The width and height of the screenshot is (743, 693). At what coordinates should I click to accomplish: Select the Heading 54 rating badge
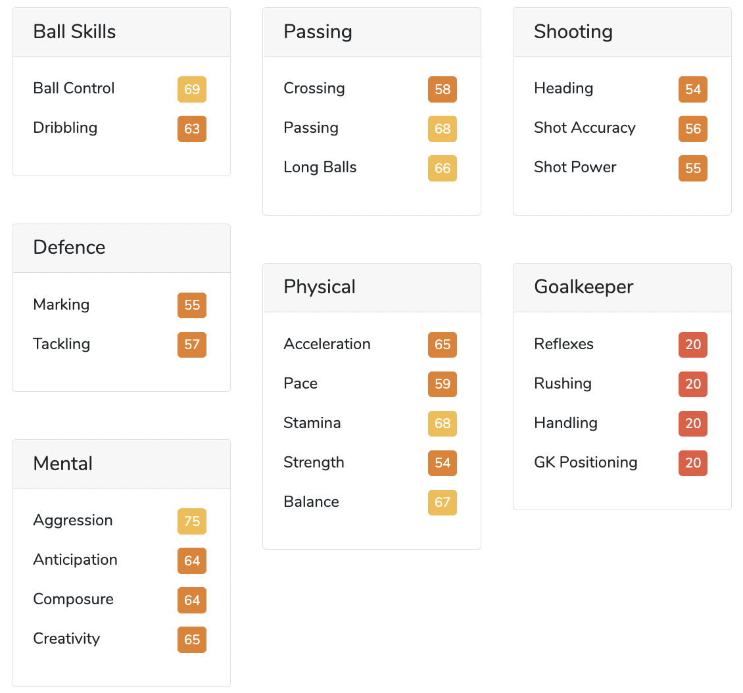coord(693,89)
